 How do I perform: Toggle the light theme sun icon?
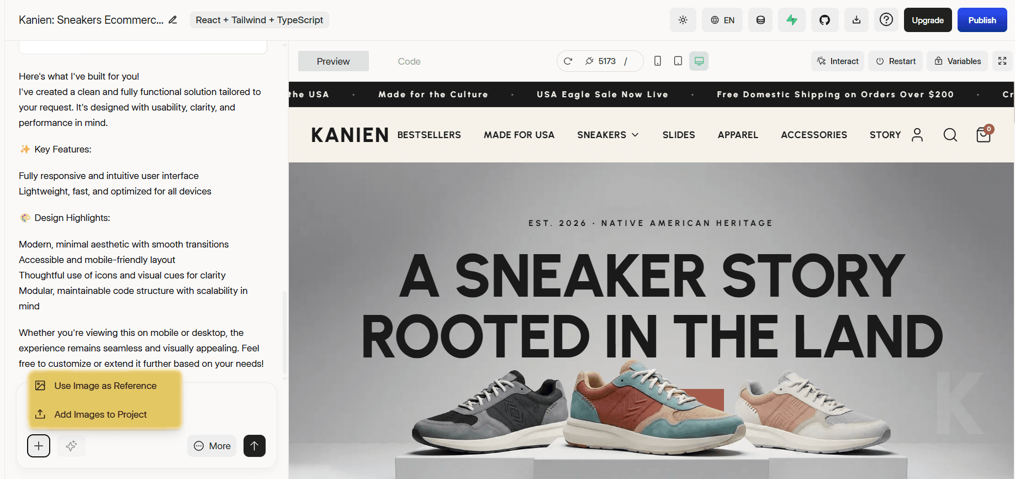coord(683,20)
